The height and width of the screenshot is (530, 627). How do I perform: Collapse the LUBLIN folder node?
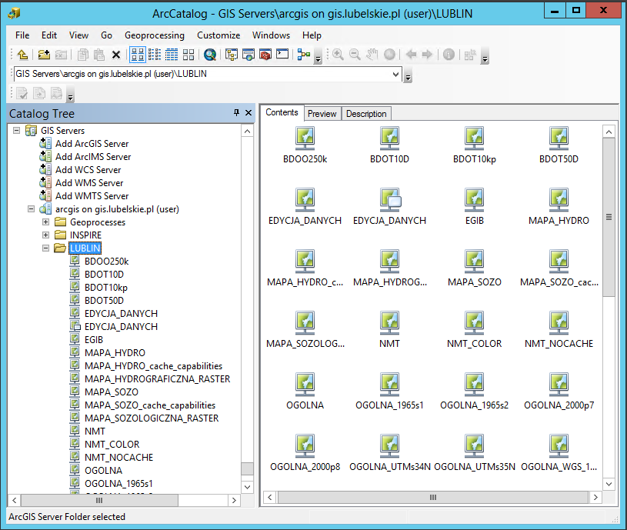46,248
